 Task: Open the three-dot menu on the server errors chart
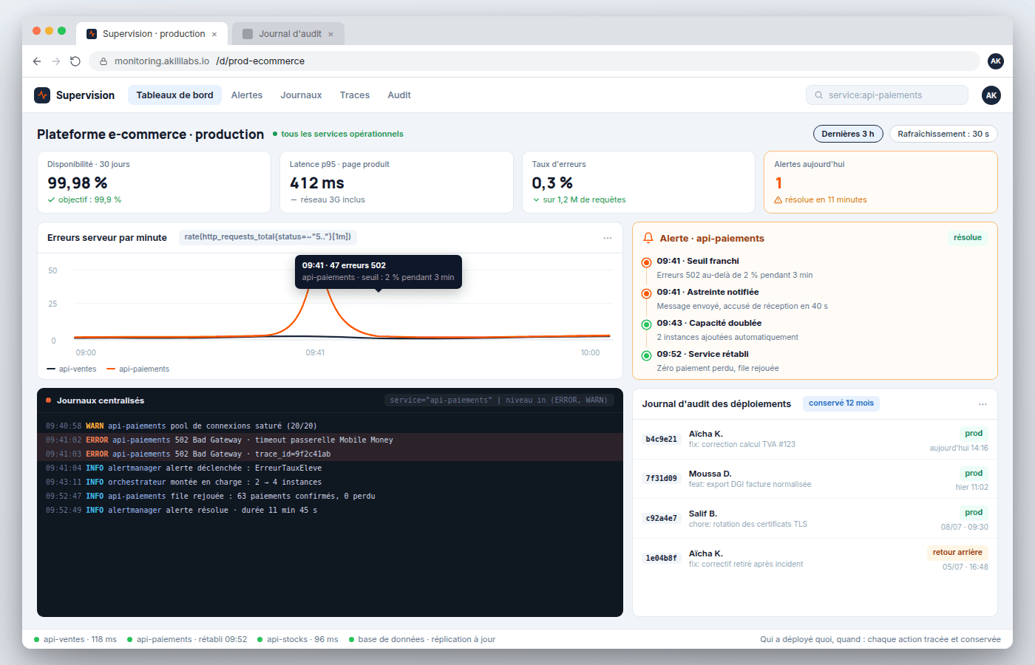[x=608, y=238]
